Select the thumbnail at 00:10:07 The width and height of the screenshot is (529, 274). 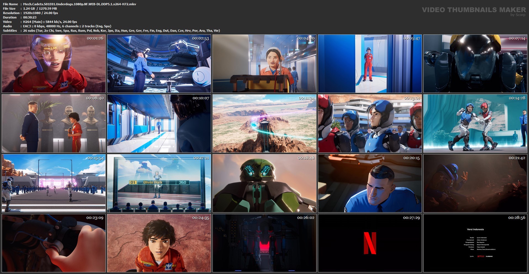pyautogui.click(x=159, y=123)
